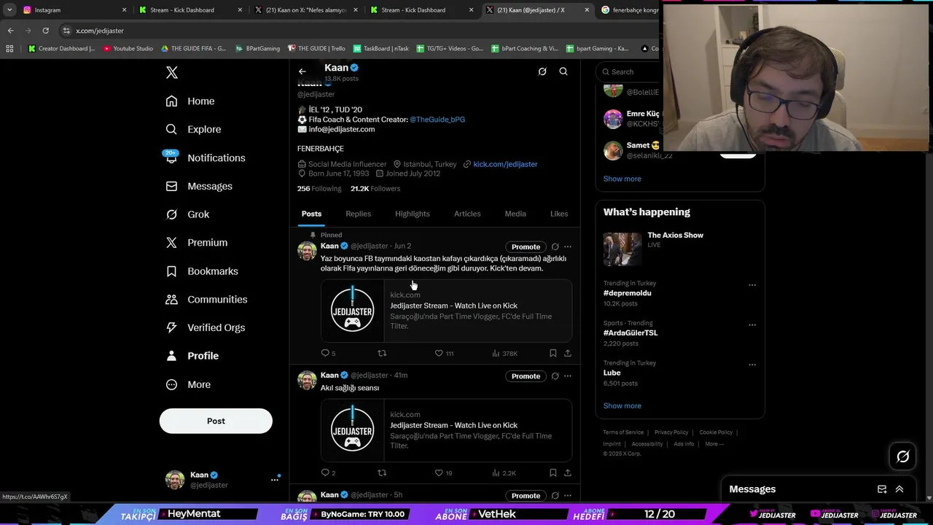Screen dimensions: 933x525
Task: Open Communities in the sidebar
Action: click(x=206, y=300)
